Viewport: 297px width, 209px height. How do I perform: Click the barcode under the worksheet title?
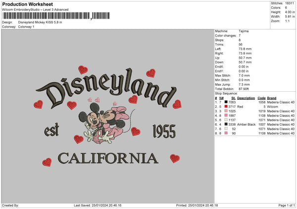pyautogui.click(x=56, y=16)
